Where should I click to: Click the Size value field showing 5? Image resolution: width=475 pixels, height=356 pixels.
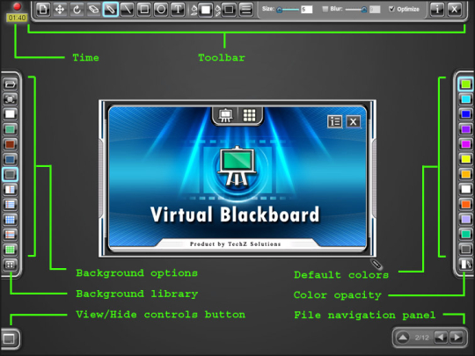tap(307, 10)
